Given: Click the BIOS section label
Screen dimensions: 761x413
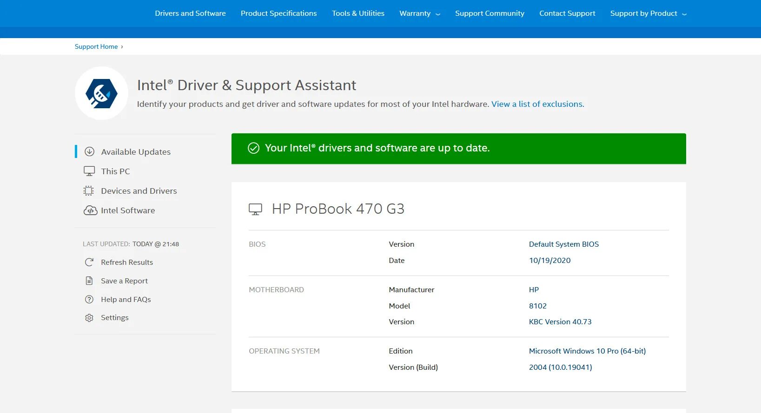Looking at the screenshot, I should 257,244.
